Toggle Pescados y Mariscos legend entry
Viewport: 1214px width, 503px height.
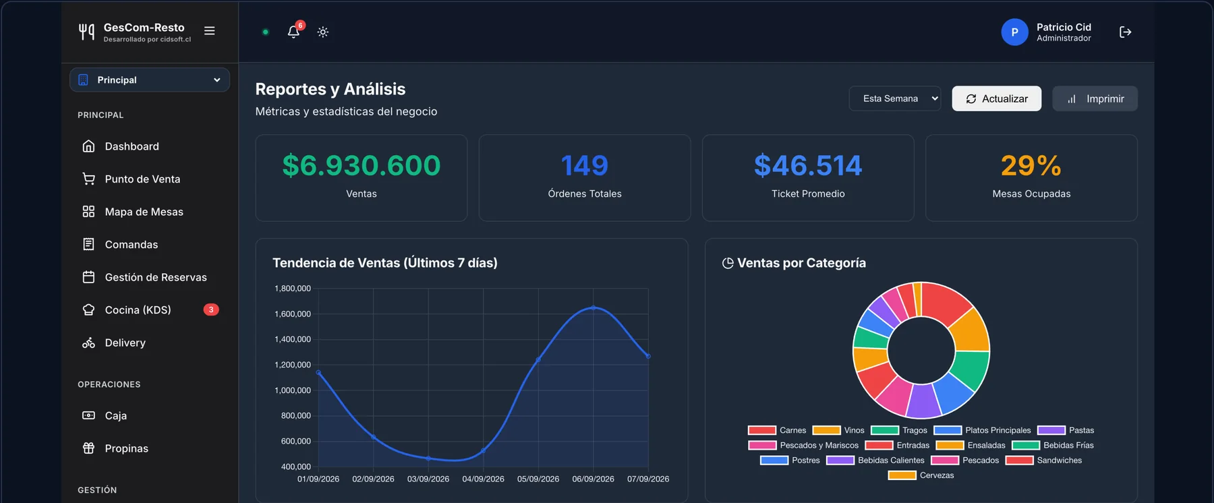point(803,445)
